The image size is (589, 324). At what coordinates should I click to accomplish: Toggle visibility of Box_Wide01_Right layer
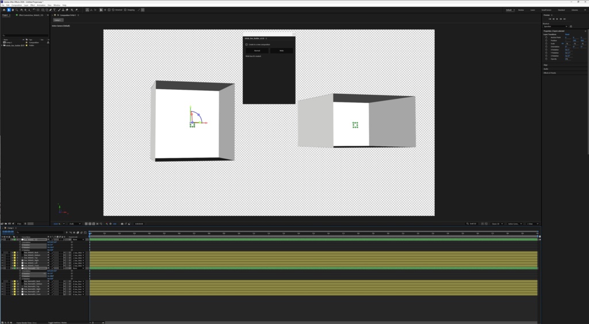2,261
